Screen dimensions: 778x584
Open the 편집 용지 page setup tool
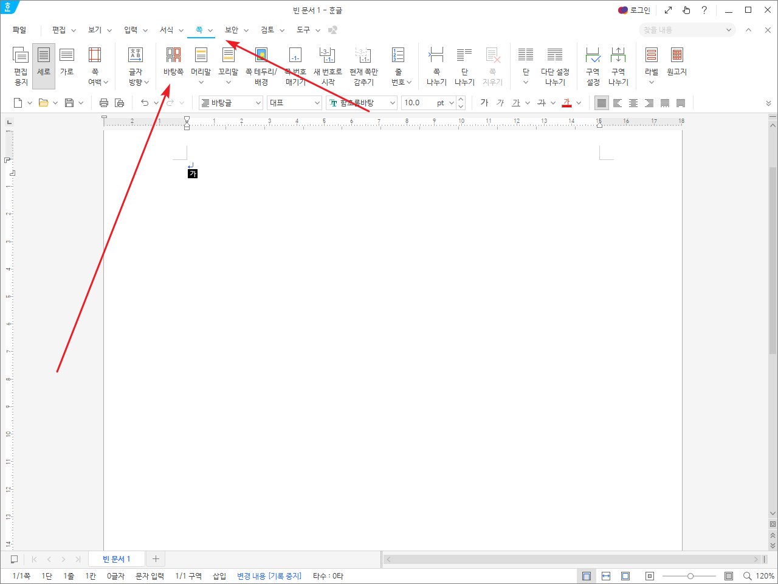click(21, 66)
